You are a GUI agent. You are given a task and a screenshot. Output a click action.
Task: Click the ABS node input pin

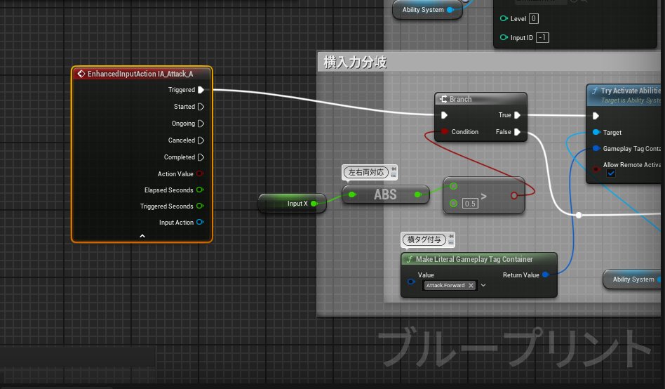click(x=352, y=195)
